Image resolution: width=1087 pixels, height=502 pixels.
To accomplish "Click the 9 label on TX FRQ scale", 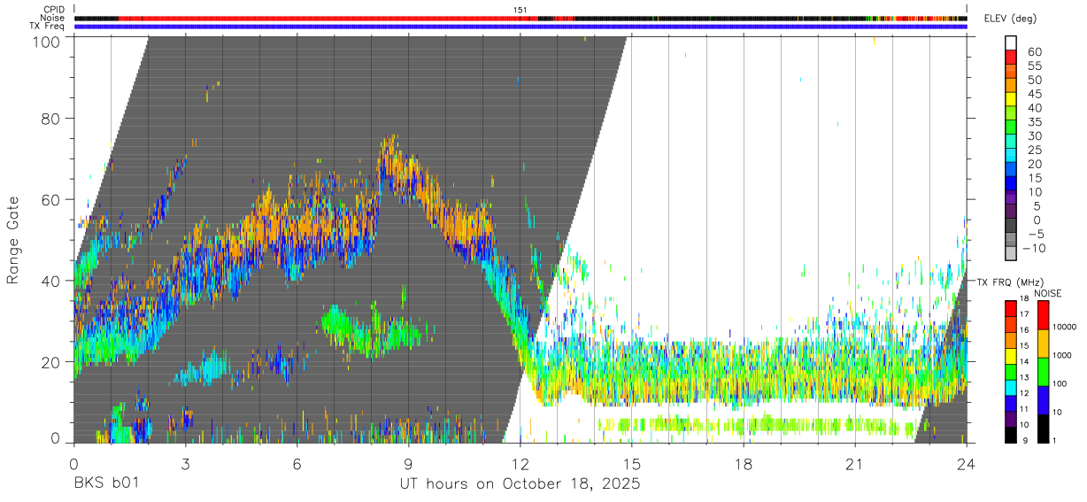I will 1027,440.
